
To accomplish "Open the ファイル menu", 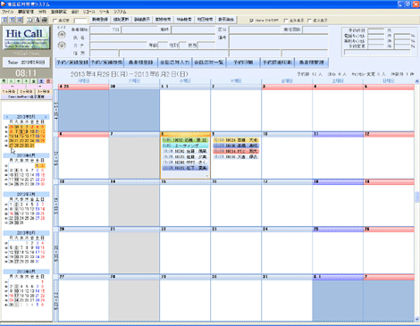I will [x=8, y=12].
